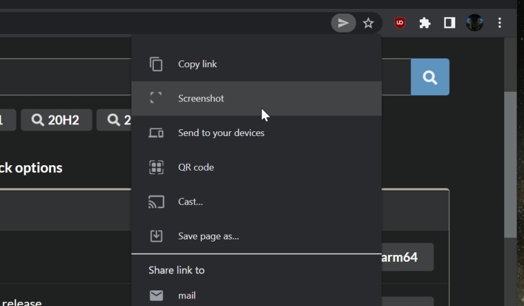
Task: Bookmark this tab with the star icon
Action: 368,23
